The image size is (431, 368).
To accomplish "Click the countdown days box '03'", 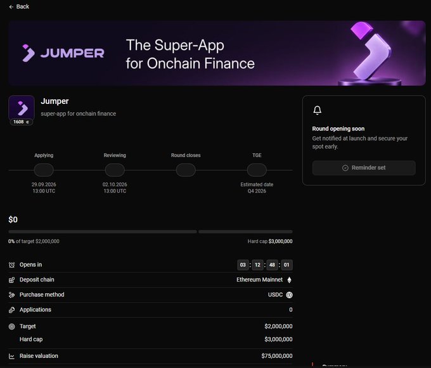I will pos(243,265).
